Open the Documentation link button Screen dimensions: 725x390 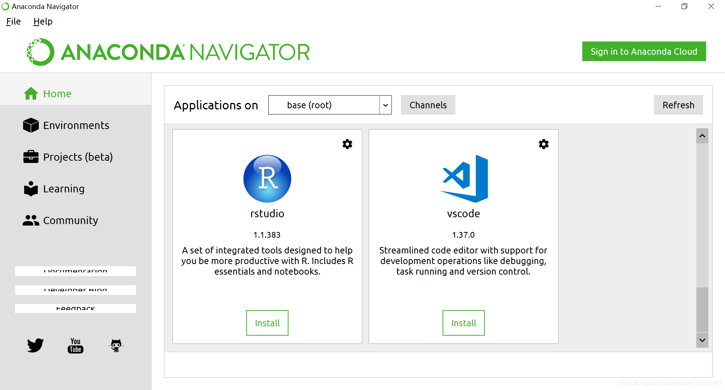[76, 271]
